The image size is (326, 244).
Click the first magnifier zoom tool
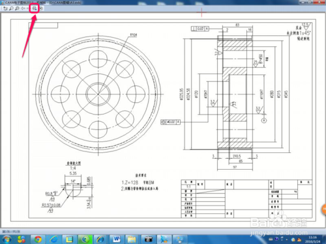tap(11, 8)
